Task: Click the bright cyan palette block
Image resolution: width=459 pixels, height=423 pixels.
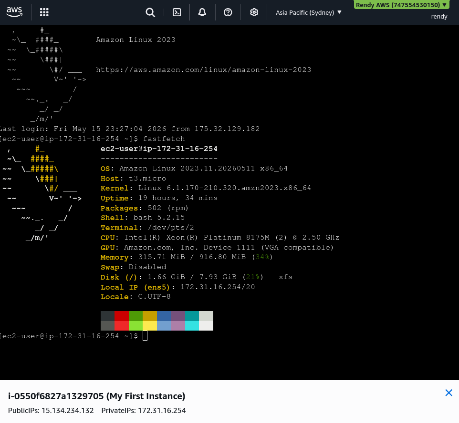Action: click(192, 326)
